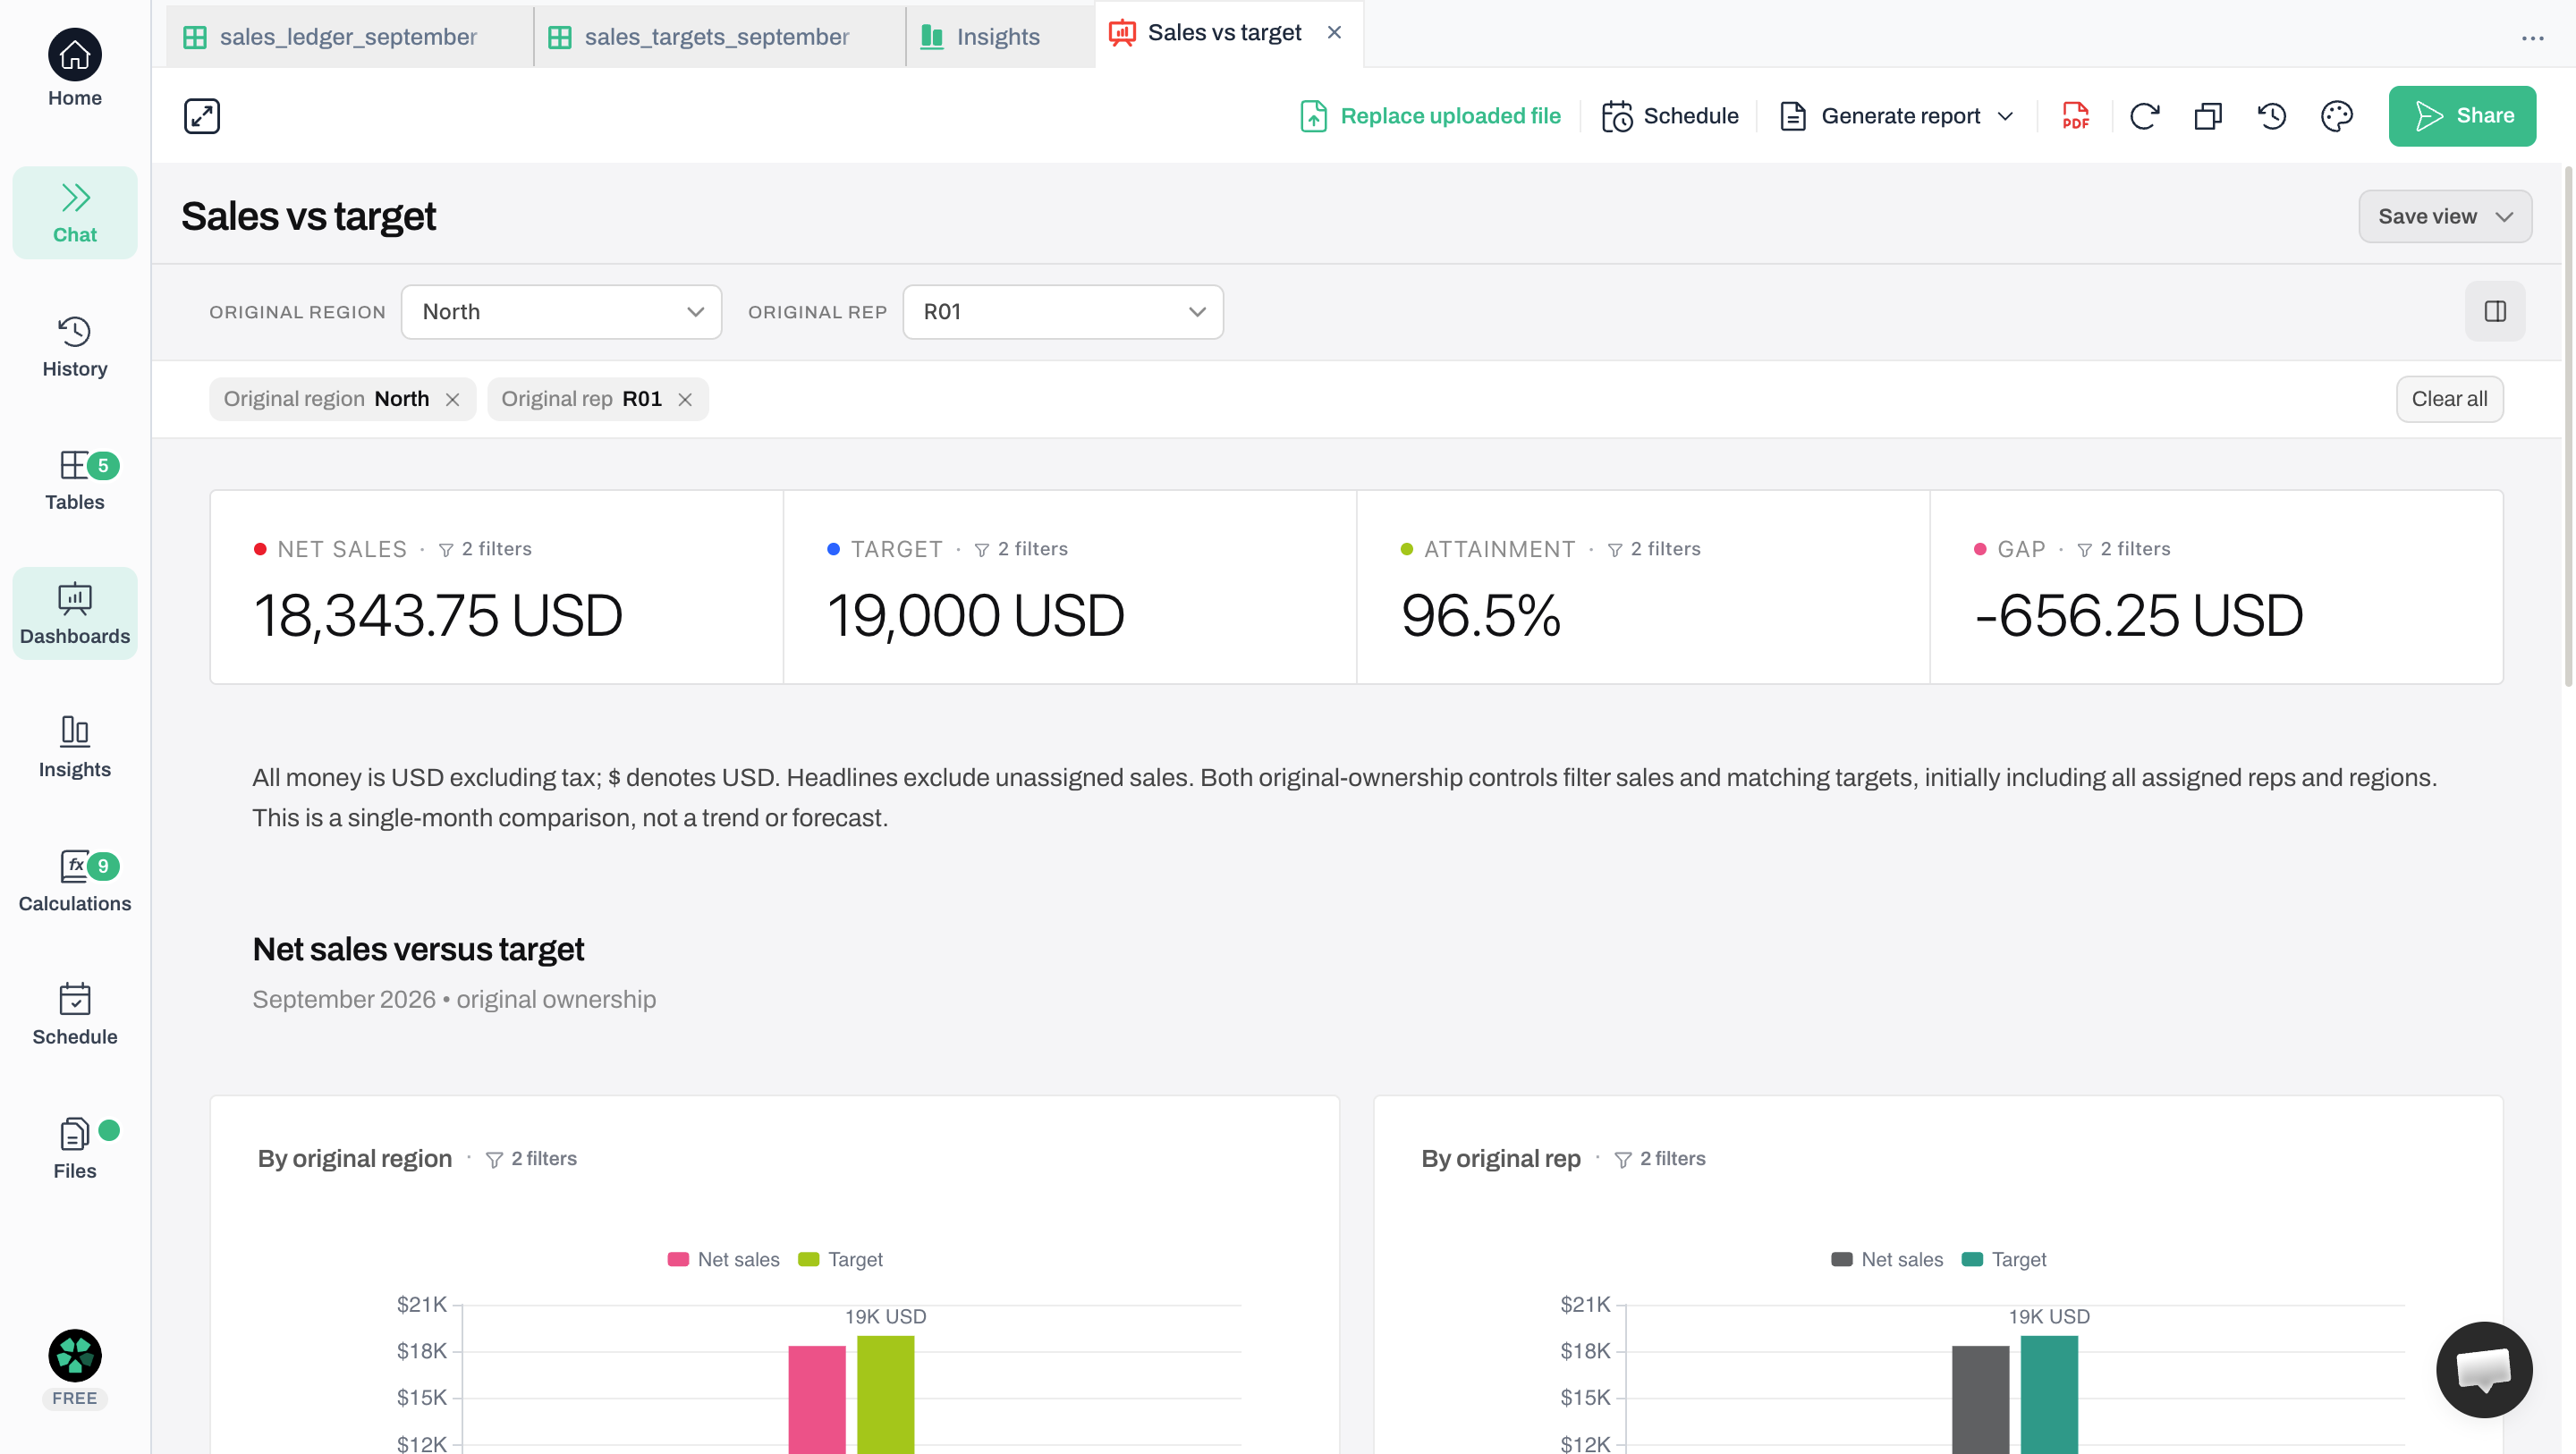Click the FREE plan avatar icon

[x=75, y=1355]
